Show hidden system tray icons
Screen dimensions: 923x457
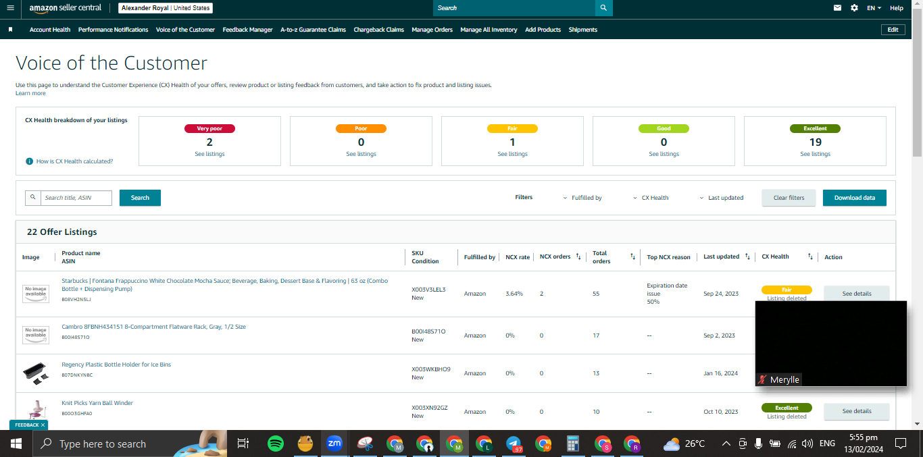click(726, 443)
